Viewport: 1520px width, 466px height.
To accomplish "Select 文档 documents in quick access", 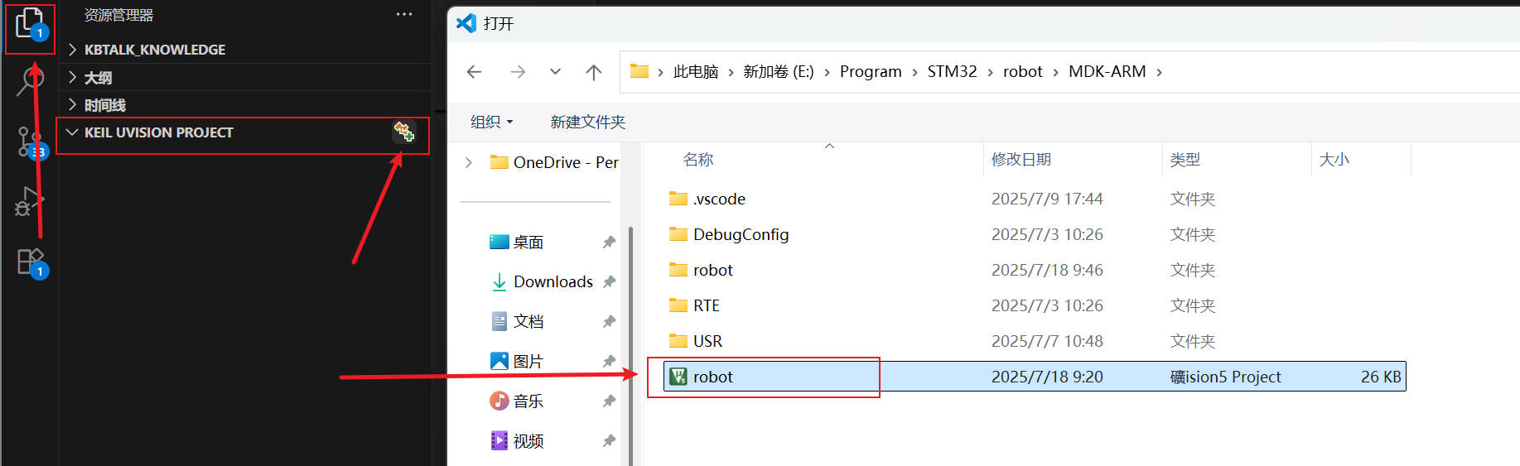I will (x=517, y=321).
